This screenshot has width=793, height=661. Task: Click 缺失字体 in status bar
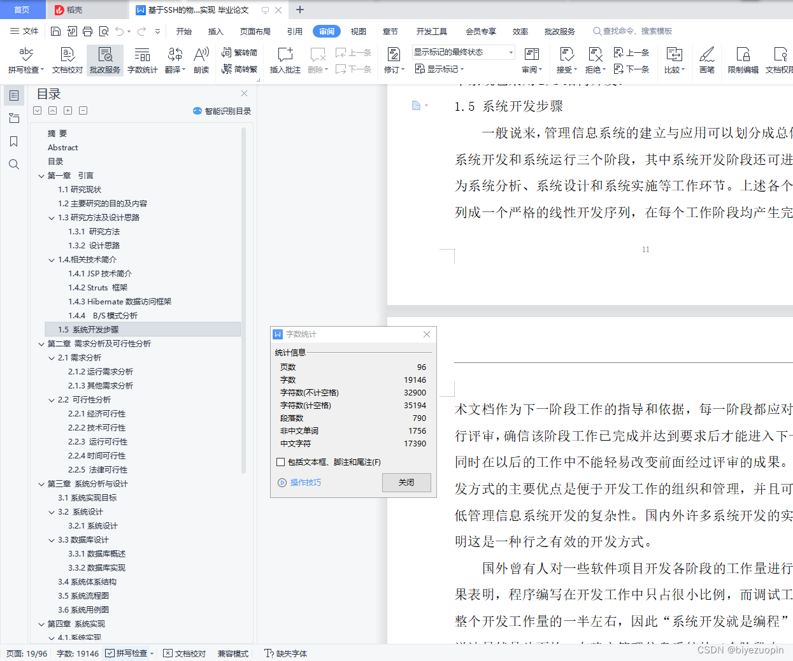point(287,653)
